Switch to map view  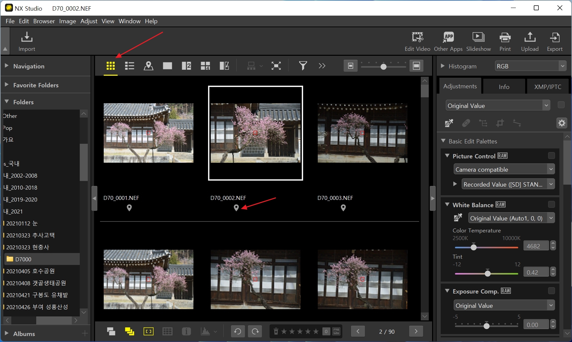pyautogui.click(x=148, y=66)
